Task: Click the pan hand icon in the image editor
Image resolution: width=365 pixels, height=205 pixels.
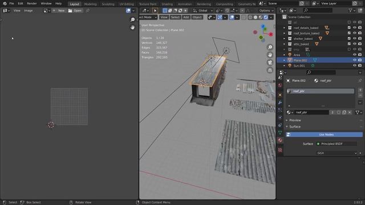Action: click(132, 27)
